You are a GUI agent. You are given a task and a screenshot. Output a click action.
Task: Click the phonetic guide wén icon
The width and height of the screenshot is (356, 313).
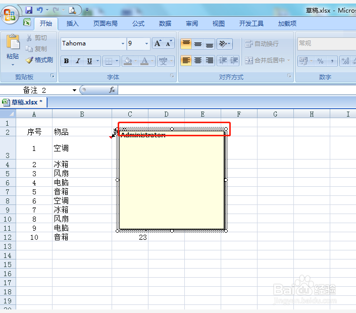pyautogui.click(x=163, y=61)
